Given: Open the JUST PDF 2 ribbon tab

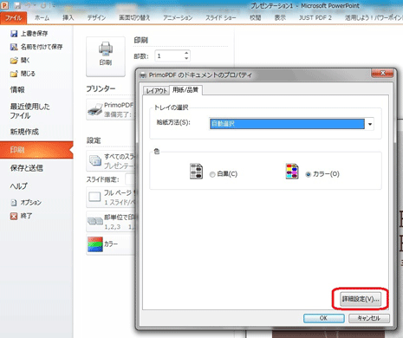Looking at the screenshot, I should [315, 18].
